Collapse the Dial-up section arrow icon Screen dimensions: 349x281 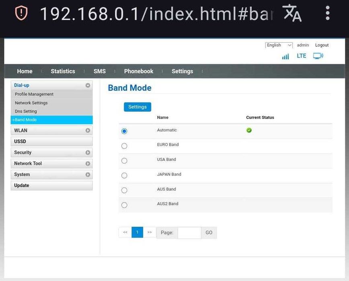88,85
